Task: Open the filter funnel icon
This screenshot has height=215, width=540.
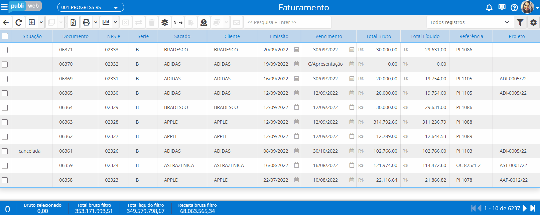Action: click(520, 22)
